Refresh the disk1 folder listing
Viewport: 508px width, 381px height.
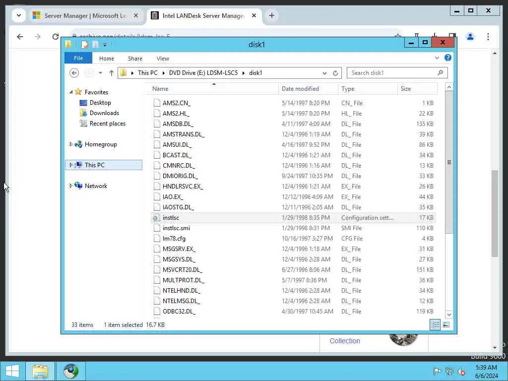335,73
